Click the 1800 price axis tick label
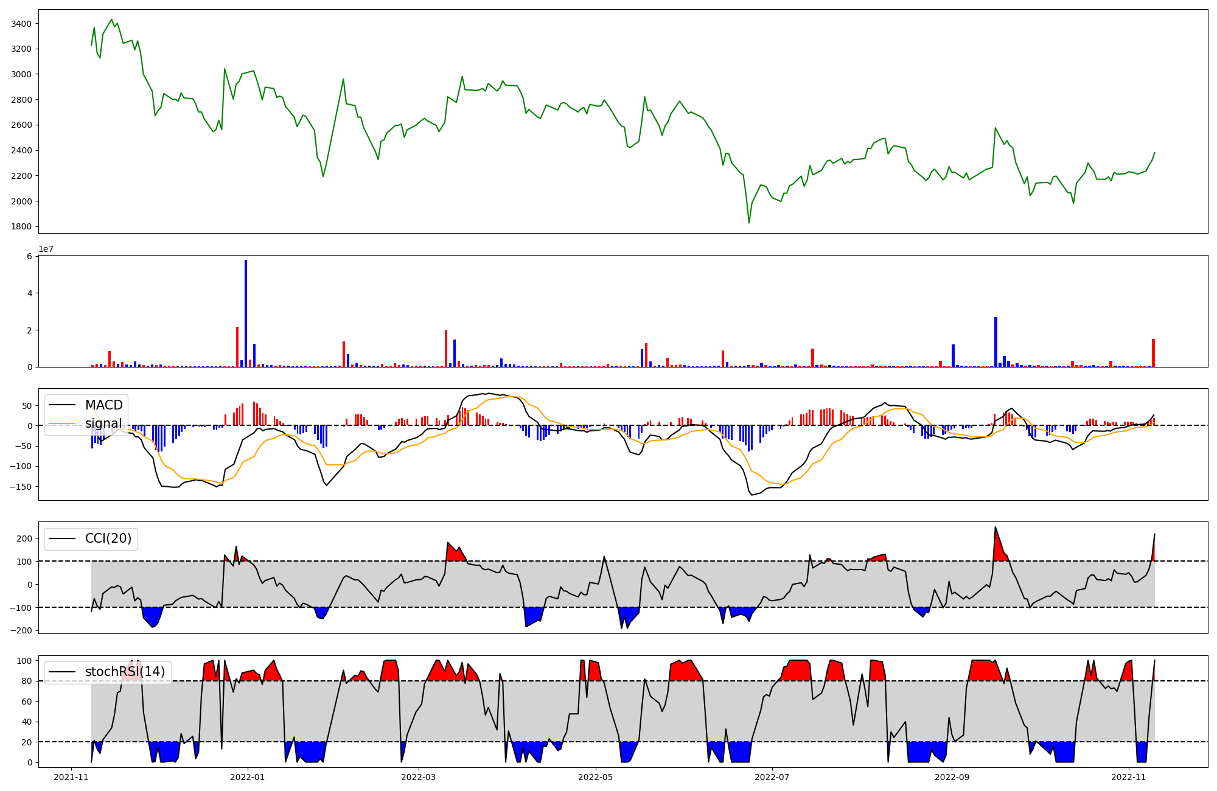The height and width of the screenshot is (791, 1217). click(x=21, y=226)
